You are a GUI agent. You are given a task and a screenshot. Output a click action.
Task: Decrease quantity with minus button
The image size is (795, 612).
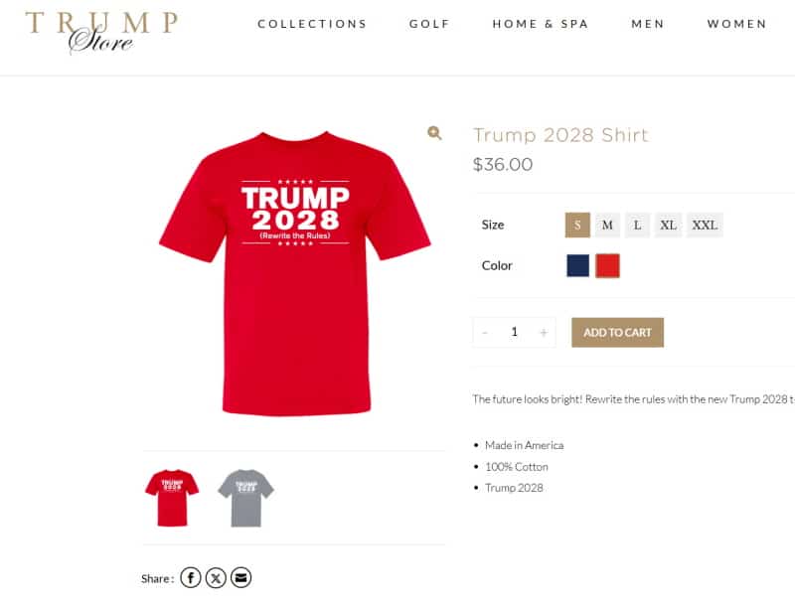[x=485, y=333]
